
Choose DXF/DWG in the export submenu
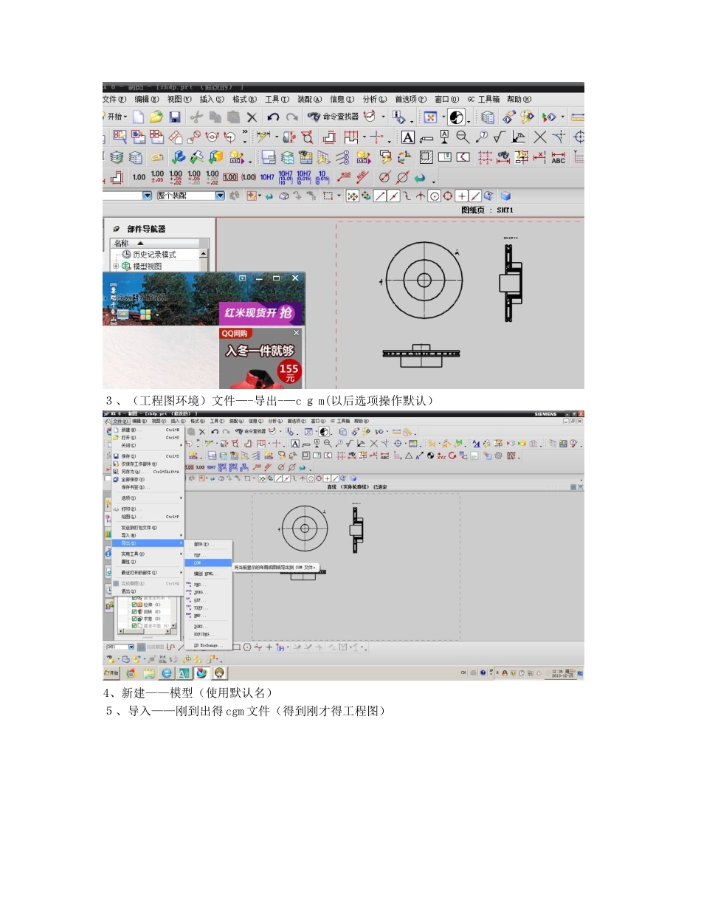[208, 633]
